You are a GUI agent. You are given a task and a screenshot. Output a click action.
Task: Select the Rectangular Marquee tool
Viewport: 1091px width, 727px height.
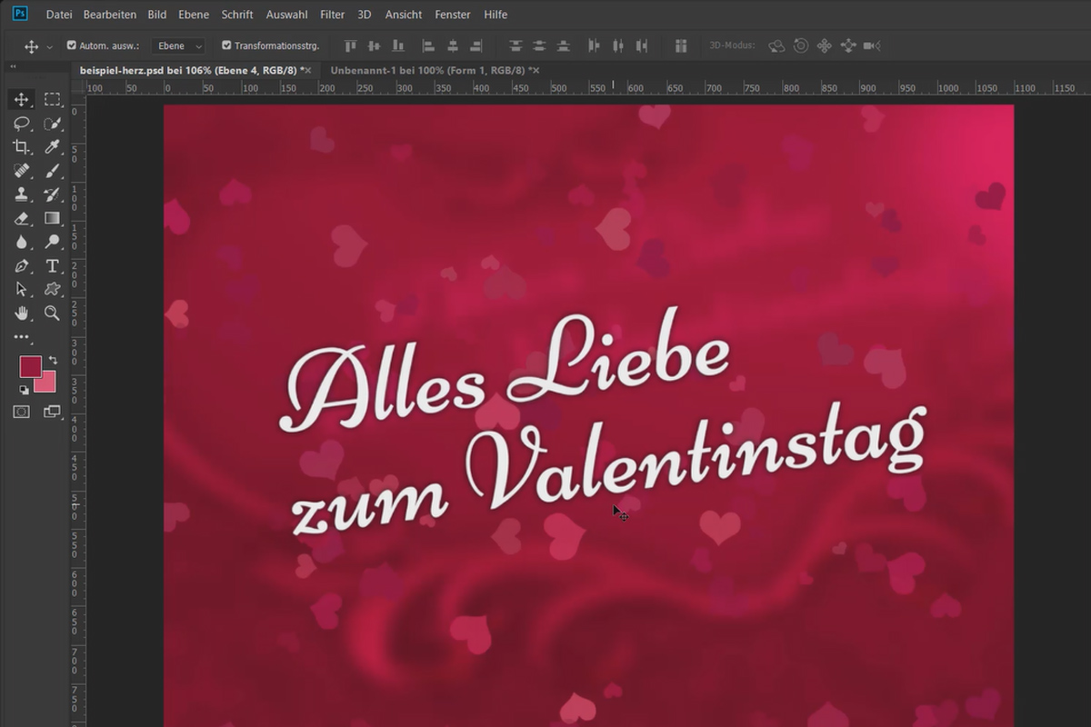coord(53,99)
